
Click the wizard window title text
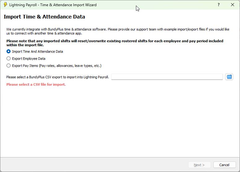[53, 5]
